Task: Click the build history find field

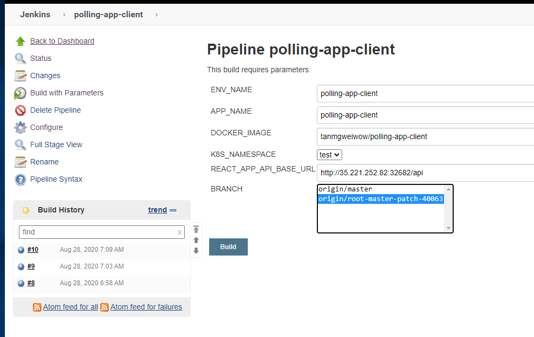Action: pyautogui.click(x=97, y=232)
